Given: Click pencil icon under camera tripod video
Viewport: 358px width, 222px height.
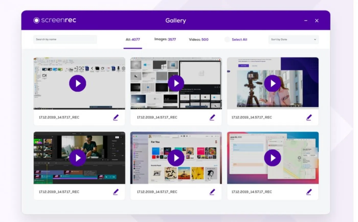Looking at the screenshot, I should click(309, 118).
